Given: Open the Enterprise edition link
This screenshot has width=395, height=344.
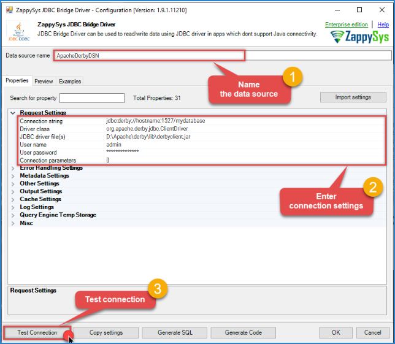Looking at the screenshot, I should tap(347, 25).
